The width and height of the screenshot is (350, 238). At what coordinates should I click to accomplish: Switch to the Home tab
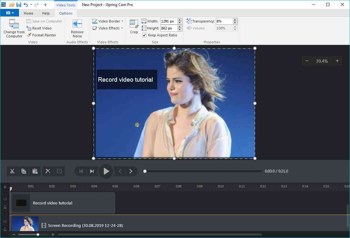[28, 13]
